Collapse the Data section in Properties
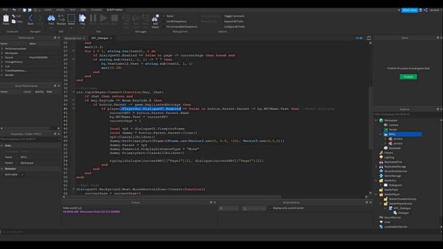Screen dimensions: 443x249 pos(2,146)
